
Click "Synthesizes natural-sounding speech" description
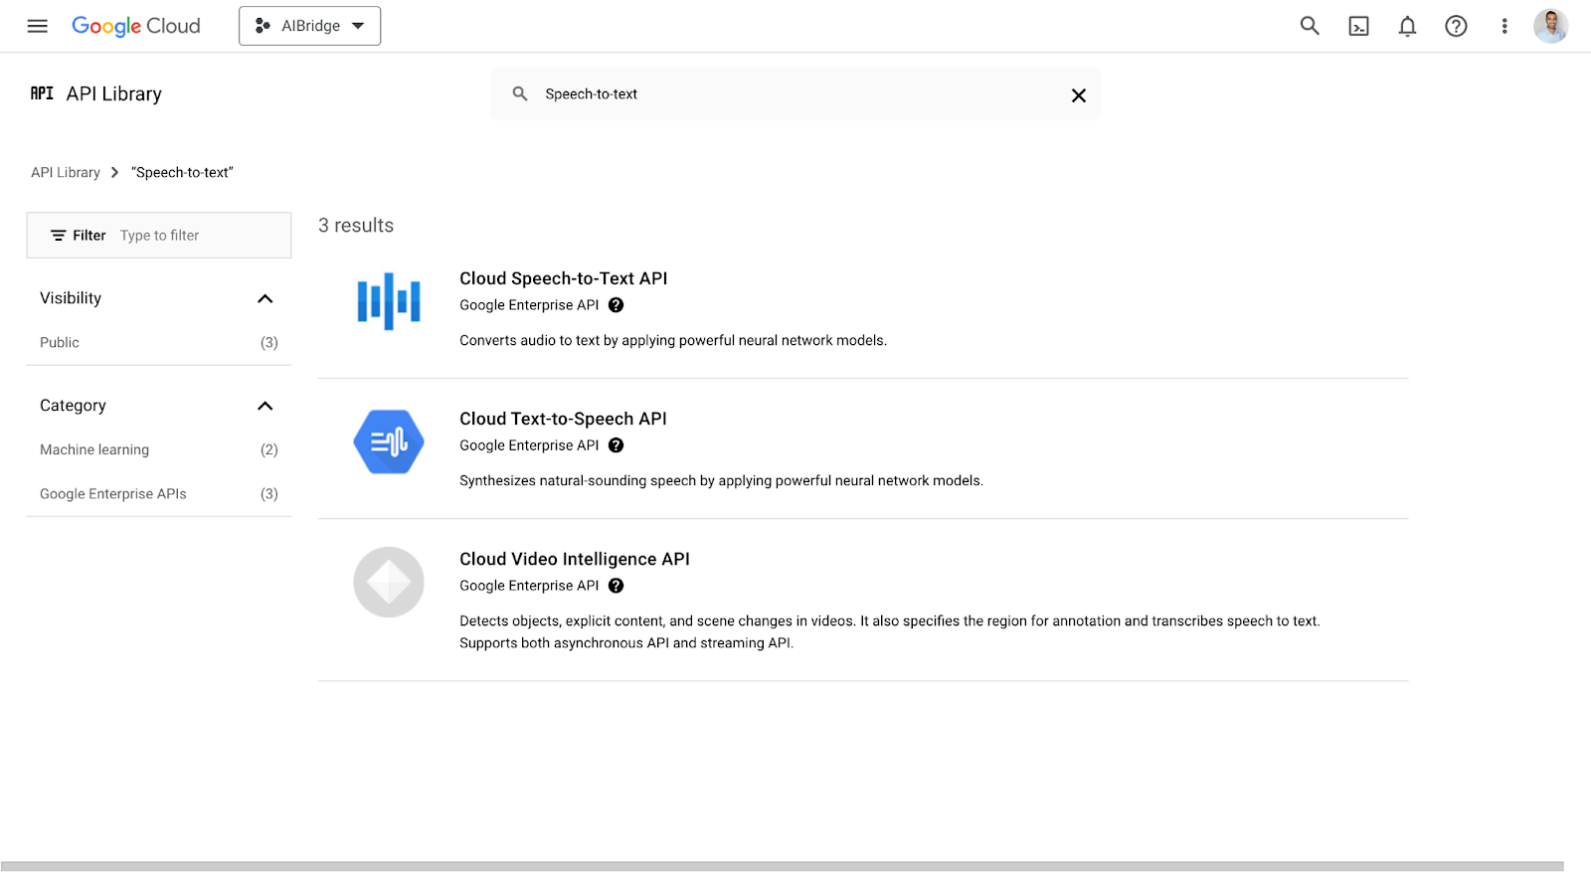(x=721, y=480)
